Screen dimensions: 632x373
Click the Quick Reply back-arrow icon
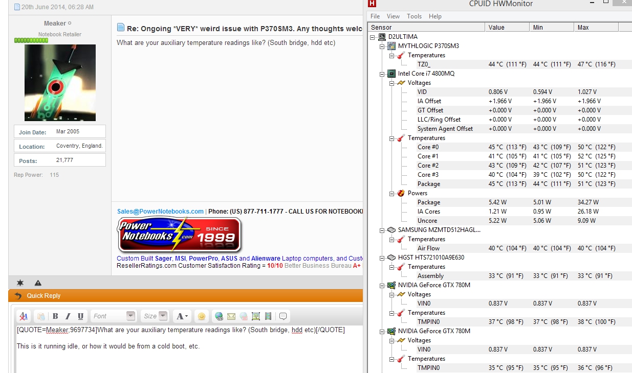[x=18, y=296]
